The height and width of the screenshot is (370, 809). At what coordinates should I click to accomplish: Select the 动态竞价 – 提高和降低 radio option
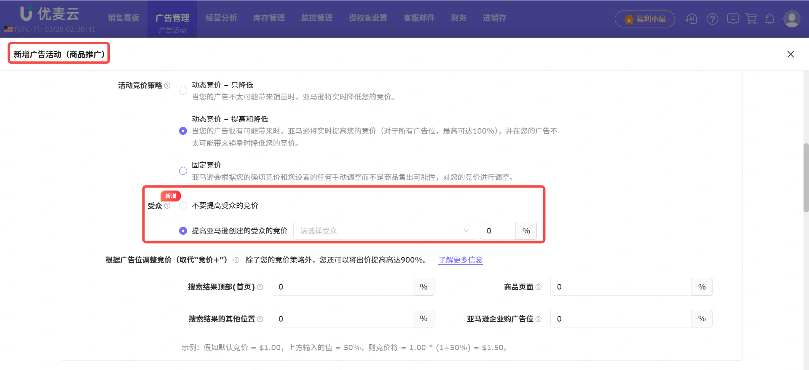click(183, 131)
